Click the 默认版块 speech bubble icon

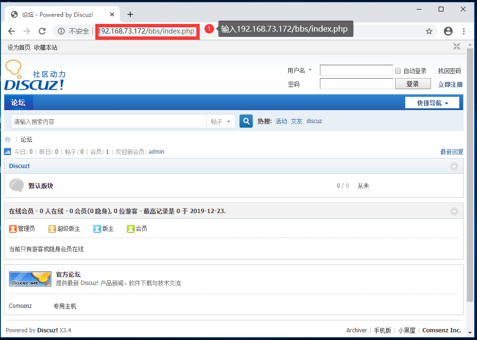16,185
